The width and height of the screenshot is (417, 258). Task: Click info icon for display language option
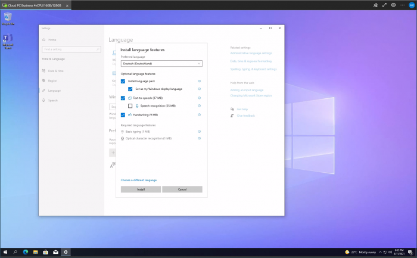click(x=199, y=89)
